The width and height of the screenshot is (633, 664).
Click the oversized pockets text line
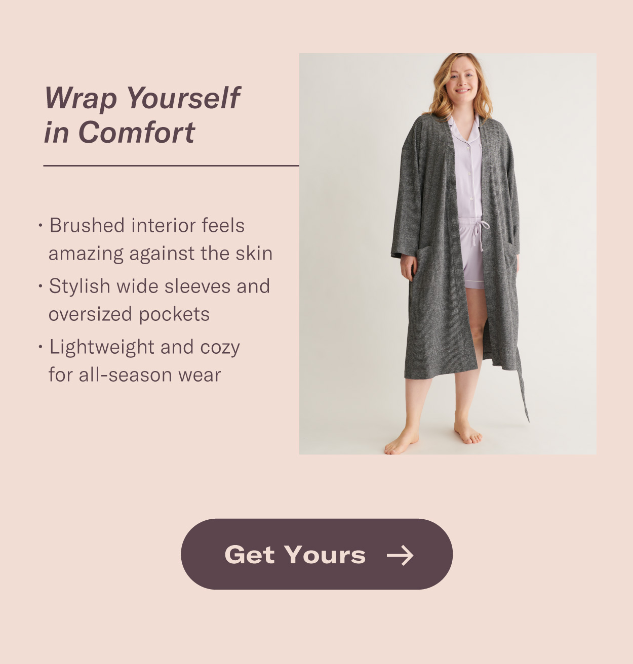tap(129, 314)
